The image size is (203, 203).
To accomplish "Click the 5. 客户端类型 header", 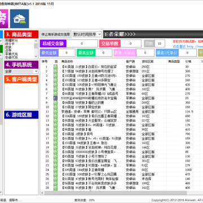I will (x=21, y=79).
